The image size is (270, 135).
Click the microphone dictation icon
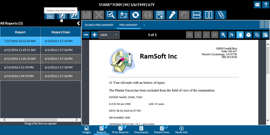(172, 15)
